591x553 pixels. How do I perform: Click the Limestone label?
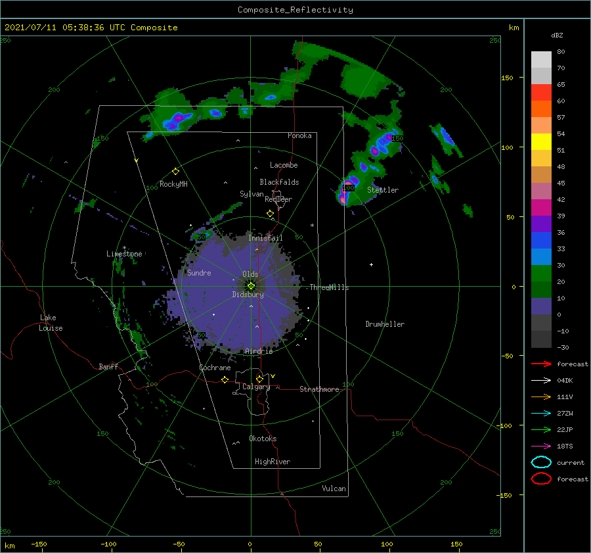click(124, 254)
